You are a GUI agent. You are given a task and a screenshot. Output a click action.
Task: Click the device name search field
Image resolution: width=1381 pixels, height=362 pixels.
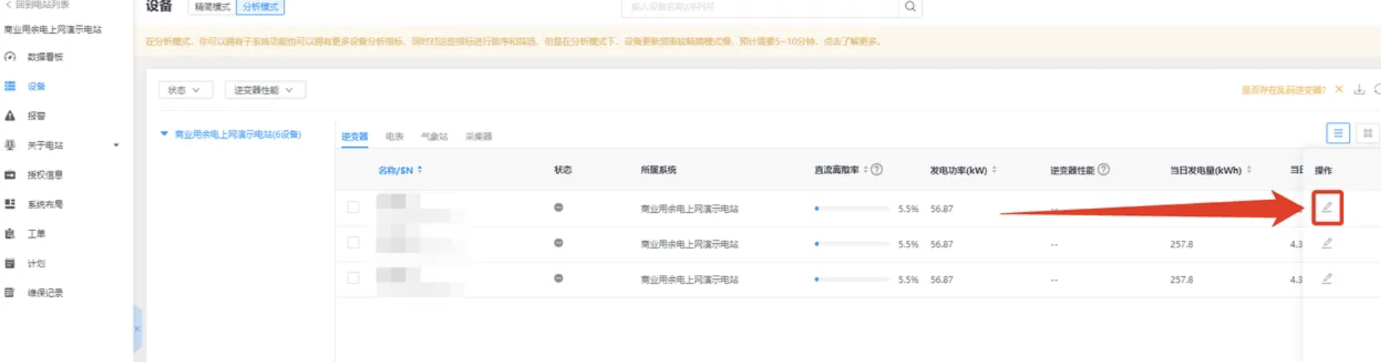761,6
